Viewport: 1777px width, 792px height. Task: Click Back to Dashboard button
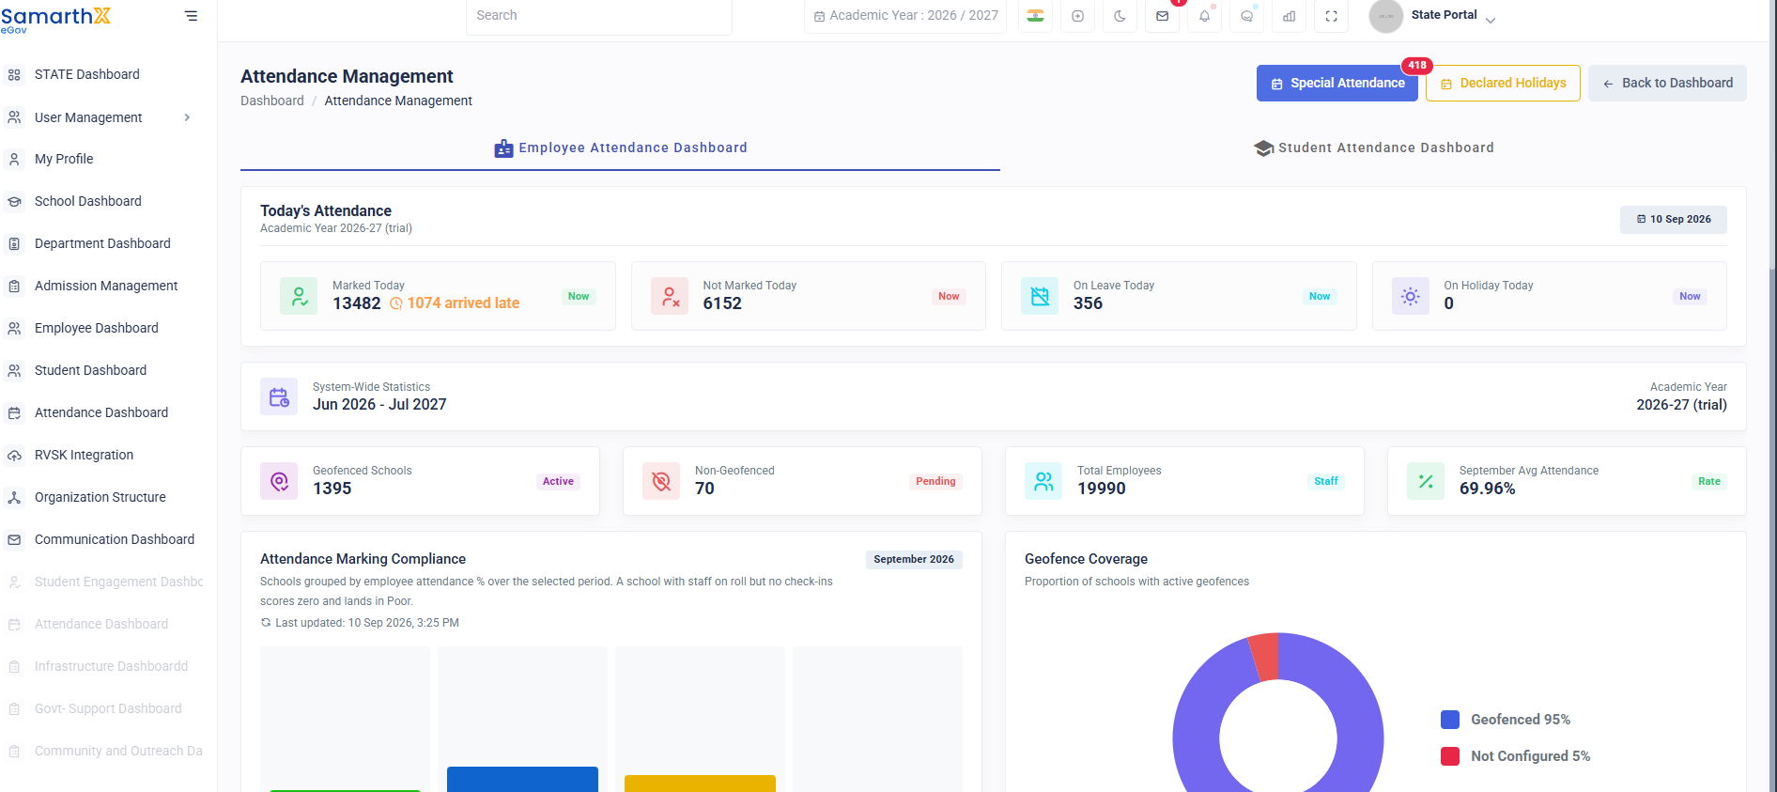1667,83
